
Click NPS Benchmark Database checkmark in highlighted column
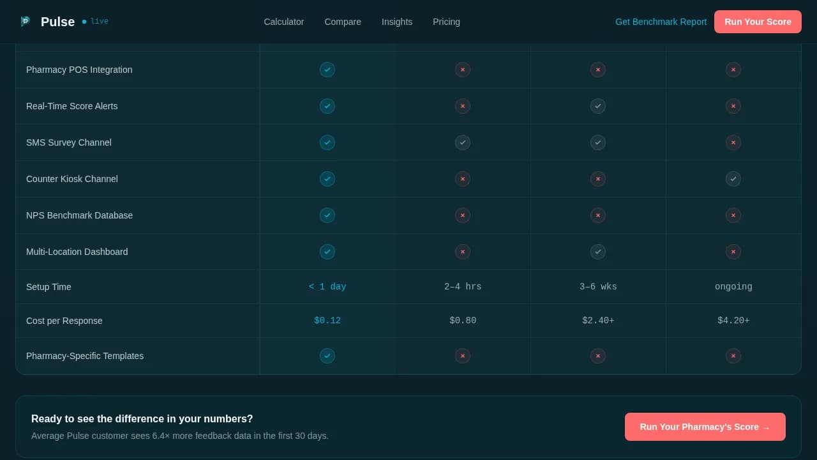click(x=327, y=215)
